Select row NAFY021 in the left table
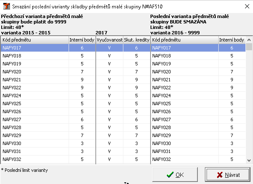The height and width of the screenshot is (184, 253). click(x=34, y=80)
